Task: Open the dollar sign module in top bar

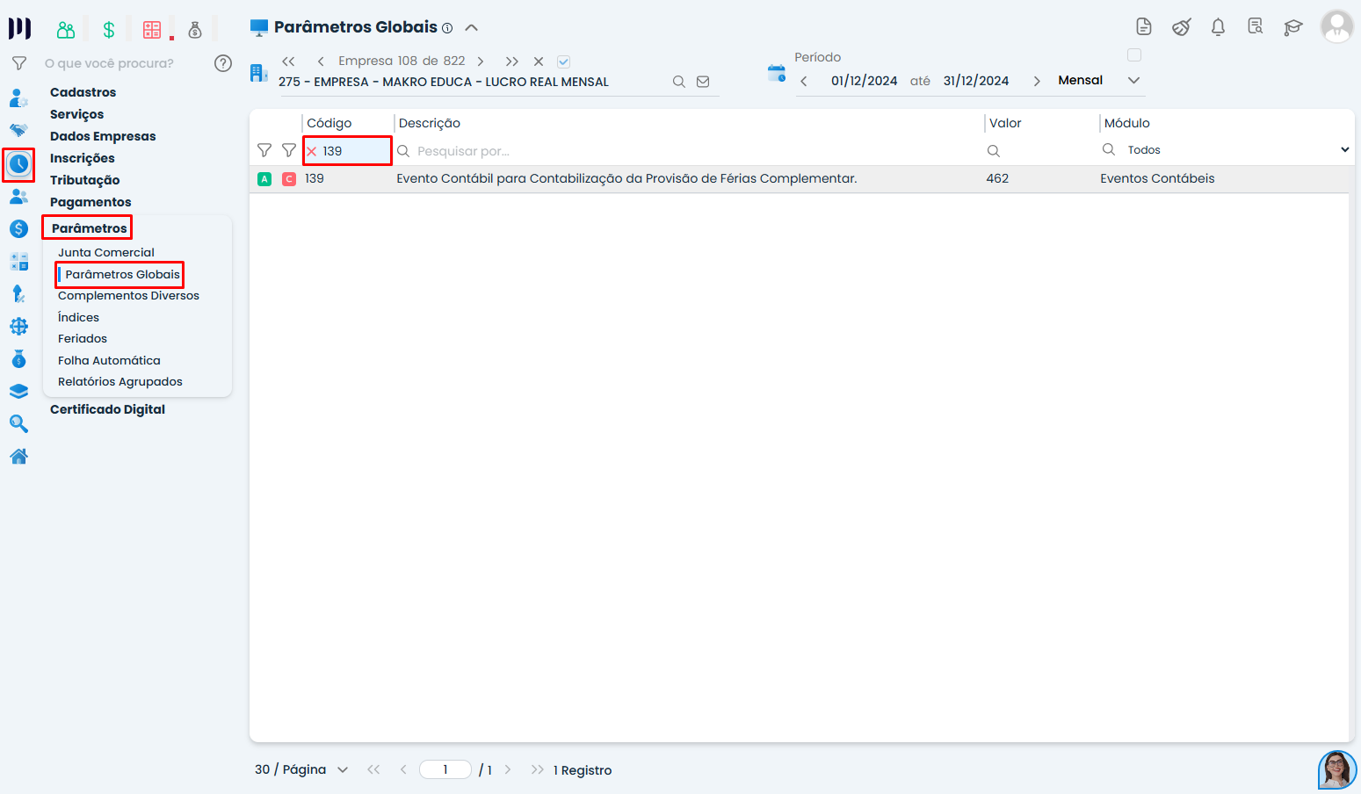Action: click(109, 30)
